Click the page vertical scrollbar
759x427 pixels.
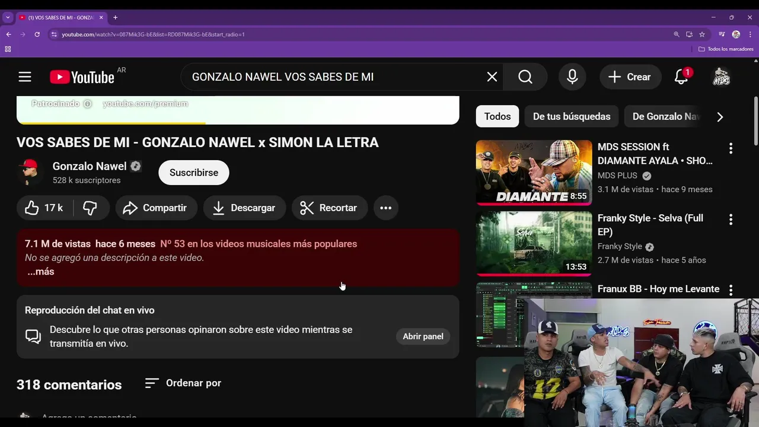755,122
